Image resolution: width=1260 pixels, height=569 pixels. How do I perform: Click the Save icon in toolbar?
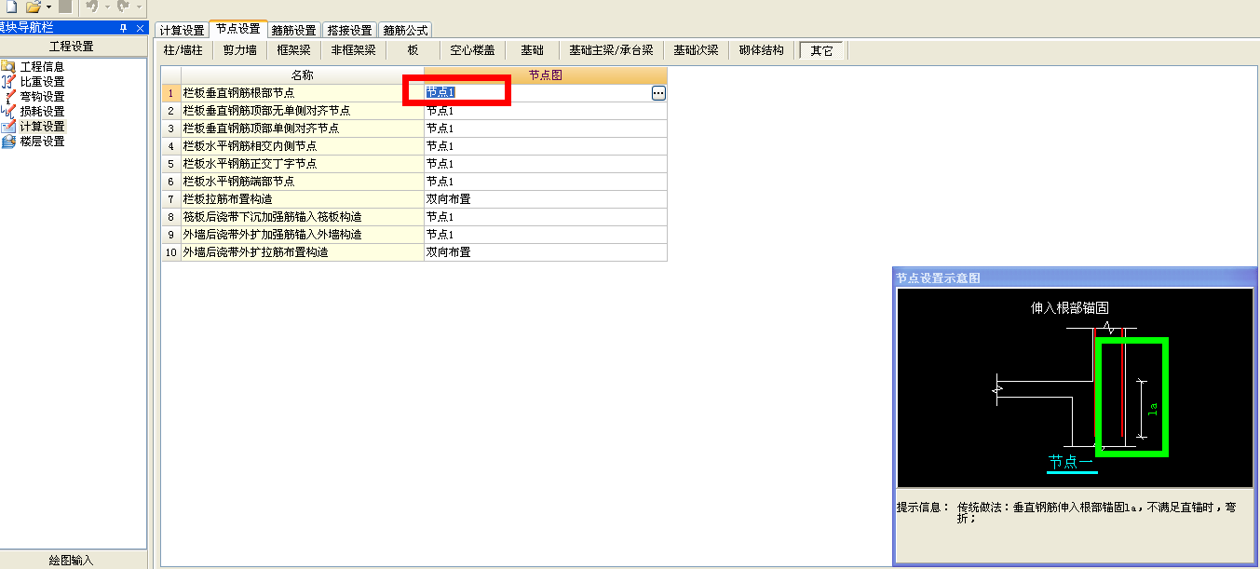[x=64, y=7]
